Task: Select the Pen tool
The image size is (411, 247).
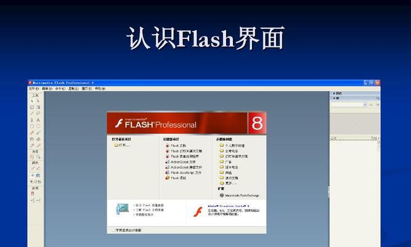Action: [x=32, y=120]
